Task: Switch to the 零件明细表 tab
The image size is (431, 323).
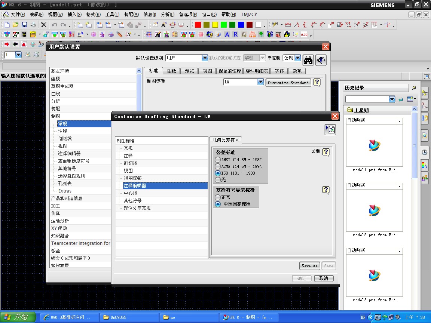Action: pos(257,71)
